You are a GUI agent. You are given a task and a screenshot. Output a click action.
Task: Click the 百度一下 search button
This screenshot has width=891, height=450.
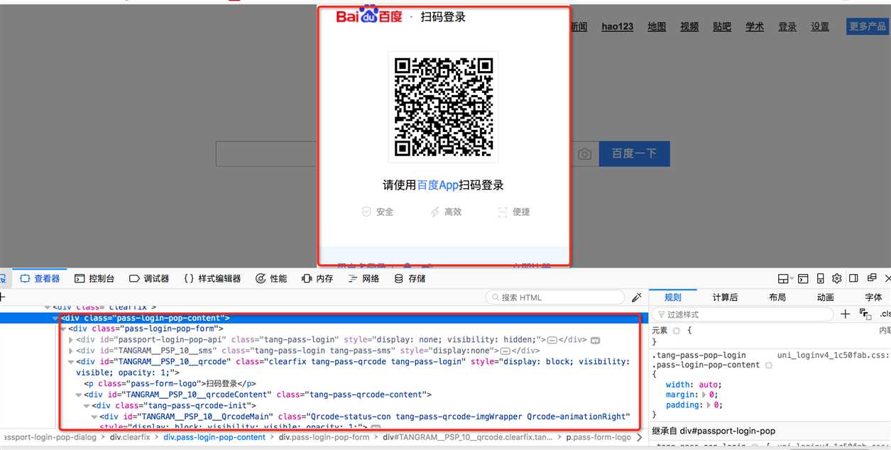tap(634, 154)
